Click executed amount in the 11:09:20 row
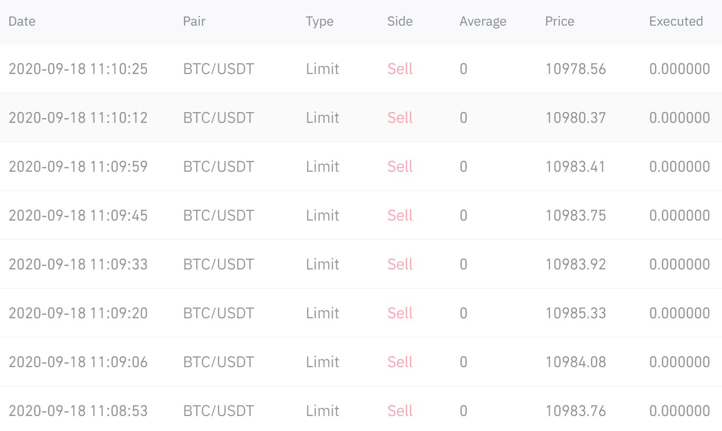Image resolution: width=722 pixels, height=431 pixels. (x=679, y=313)
